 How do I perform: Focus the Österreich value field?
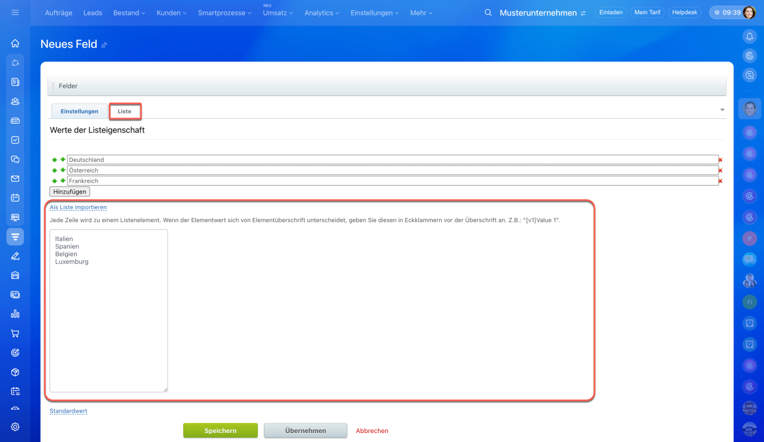point(393,170)
